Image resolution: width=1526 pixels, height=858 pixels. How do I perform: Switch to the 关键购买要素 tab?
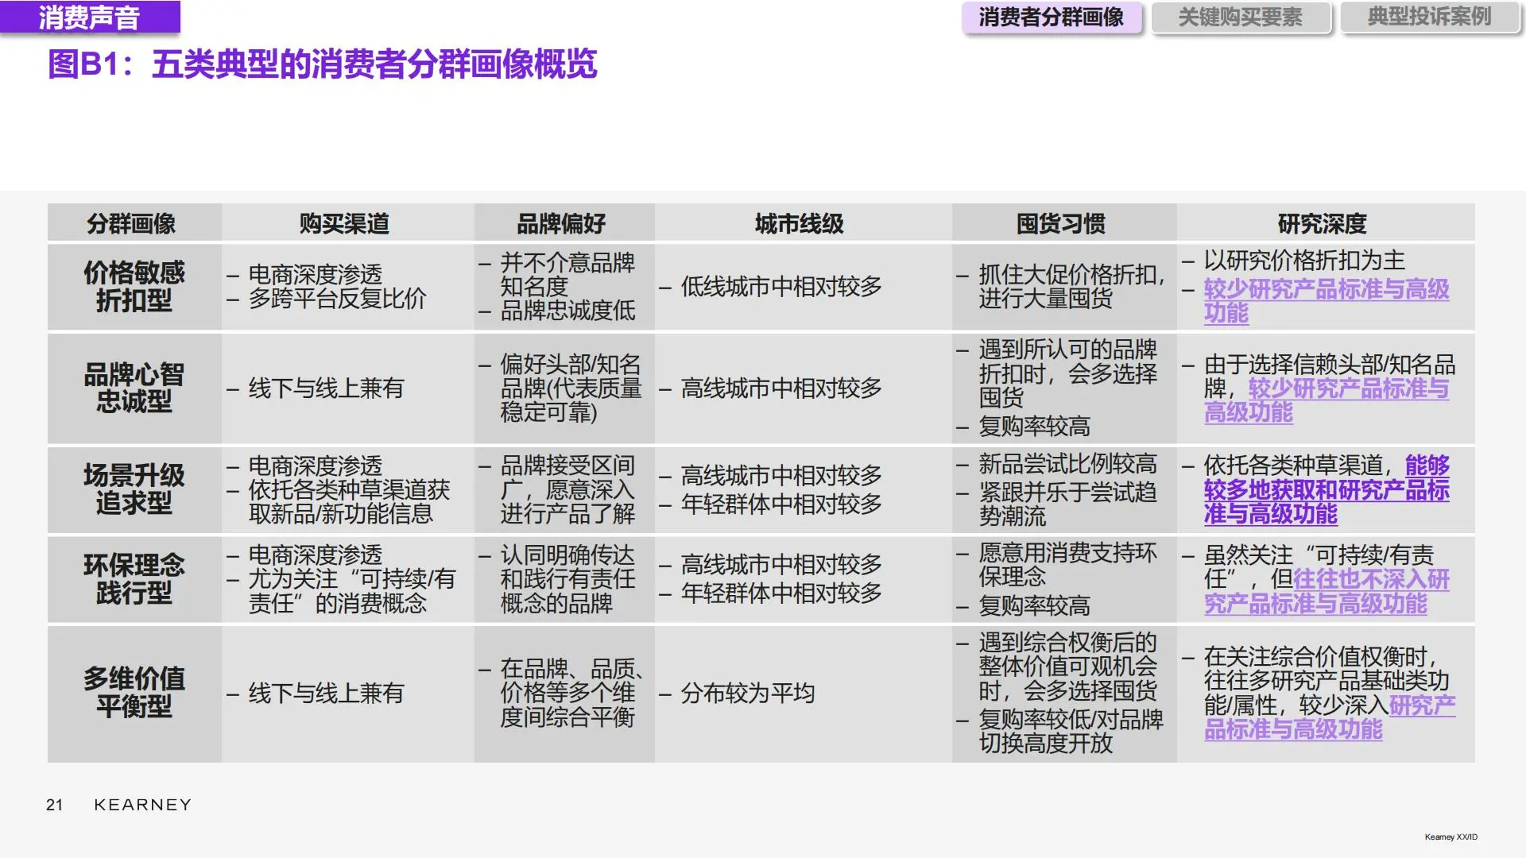1241,17
